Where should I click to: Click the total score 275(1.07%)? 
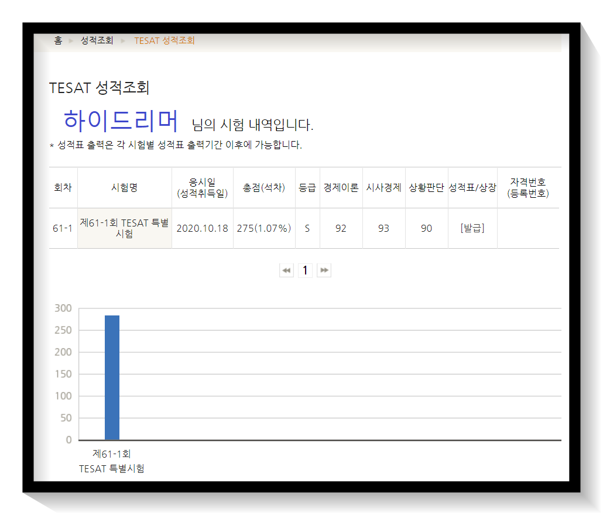tap(264, 228)
